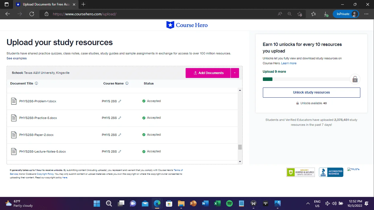The image size is (374, 210).
Task: Select the Upload Documents browser tab
Action: pos(46,4)
